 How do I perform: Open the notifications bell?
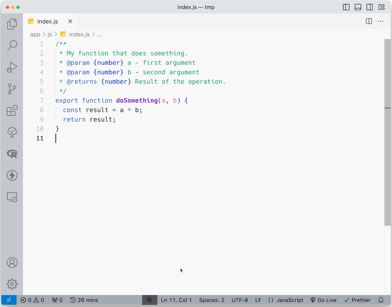pos(381,300)
